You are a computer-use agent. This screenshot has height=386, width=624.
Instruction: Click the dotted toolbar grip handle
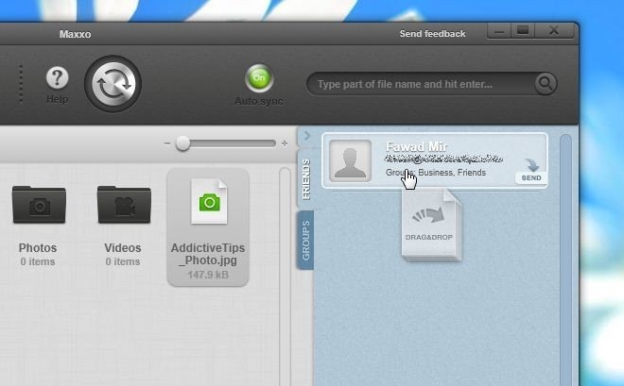pos(21,84)
